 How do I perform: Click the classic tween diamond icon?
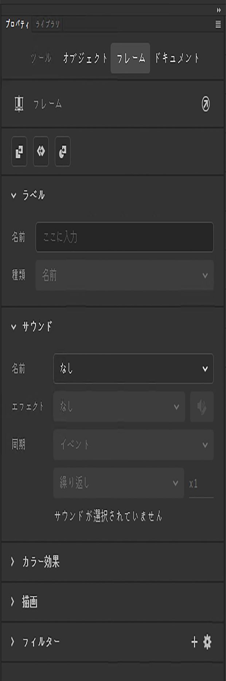coord(41,152)
